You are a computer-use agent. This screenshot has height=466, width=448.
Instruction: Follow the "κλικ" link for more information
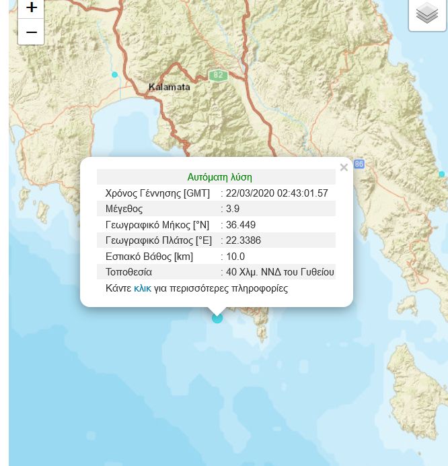coord(142,288)
